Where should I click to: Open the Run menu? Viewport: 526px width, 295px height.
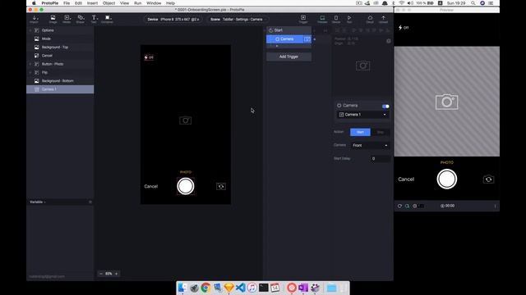137,3
